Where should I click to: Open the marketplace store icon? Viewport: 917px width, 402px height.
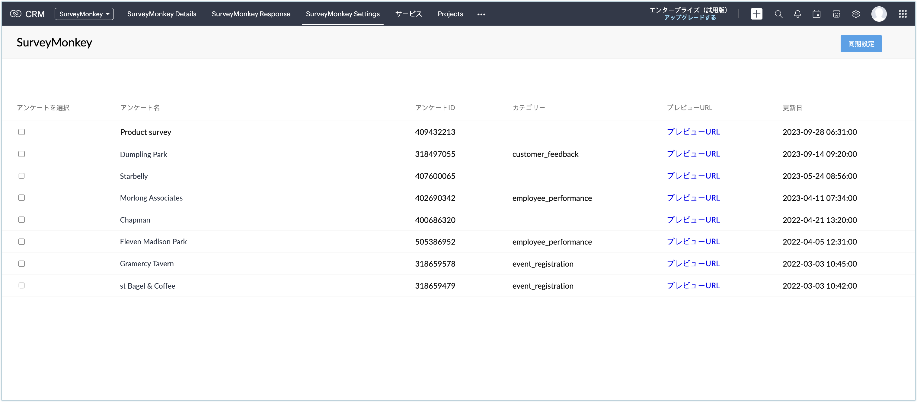click(x=836, y=14)
